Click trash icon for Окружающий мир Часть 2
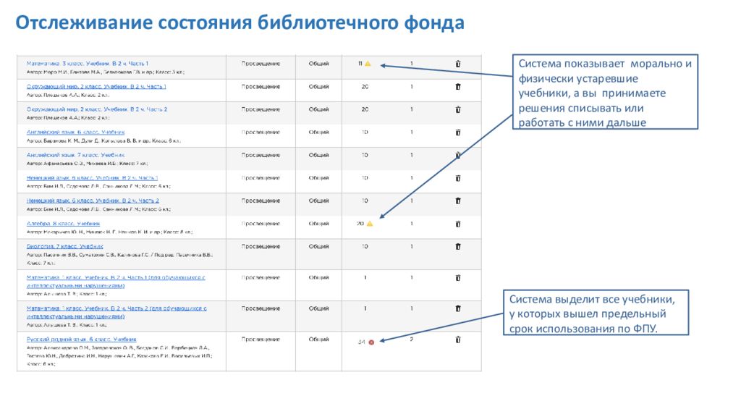741x417 pixels. pos(458,109)
